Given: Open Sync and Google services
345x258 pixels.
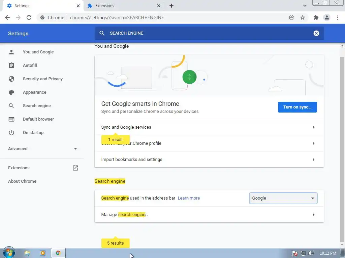Looking at the screenshot, I should tap(209, 127).
